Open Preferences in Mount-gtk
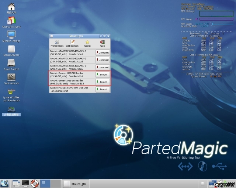Viewport: 236px width, 188px height. pyautogui.click(x=57, y=43)
